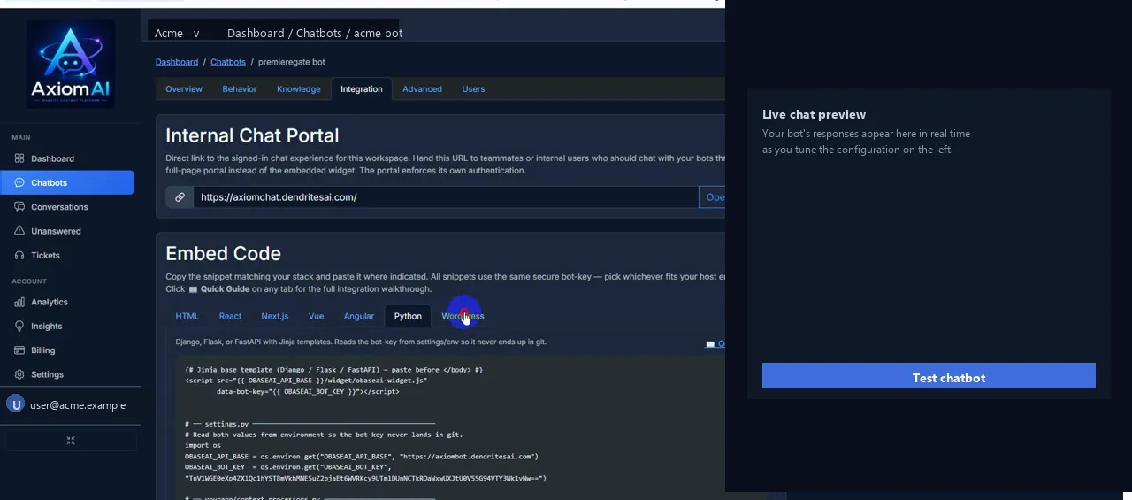
Task: Open the Conversations chat icon
Action: (x=19, y=207)
